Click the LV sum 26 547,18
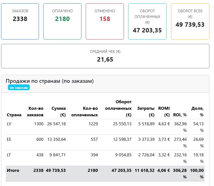 (x=57, y=124)
